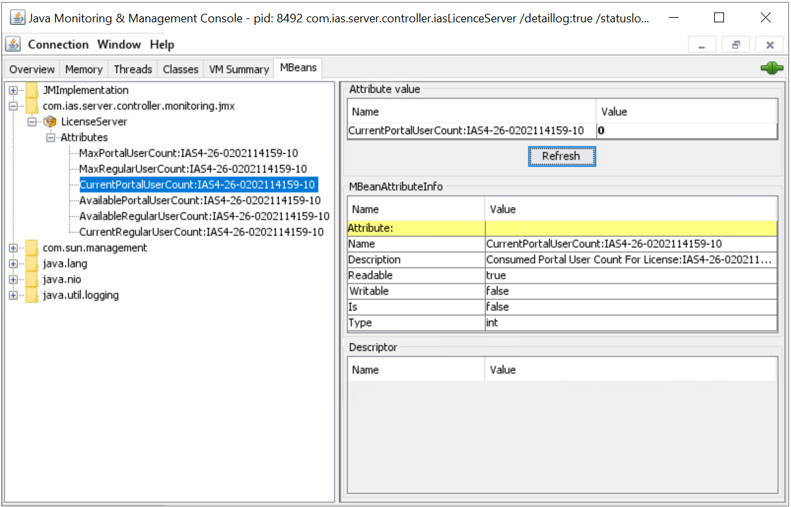Click the Java title bar icon
This screenshot has height=507, width=791.
pyautogui.click(x=17, y=18)
